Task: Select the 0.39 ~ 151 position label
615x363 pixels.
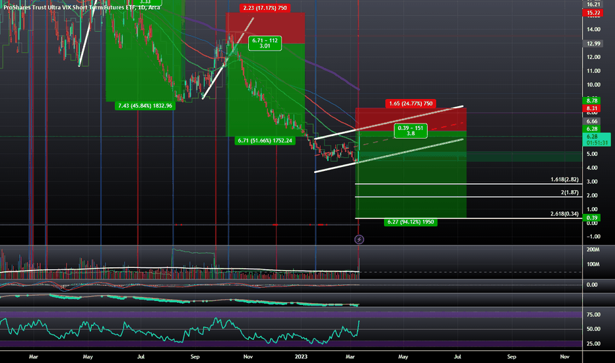Action: (x=410, y=131)
